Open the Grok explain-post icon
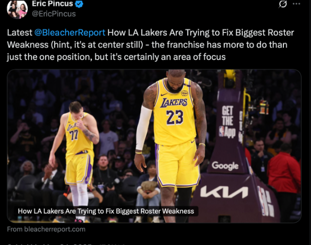311x245 pixels. tap(282, 4)
